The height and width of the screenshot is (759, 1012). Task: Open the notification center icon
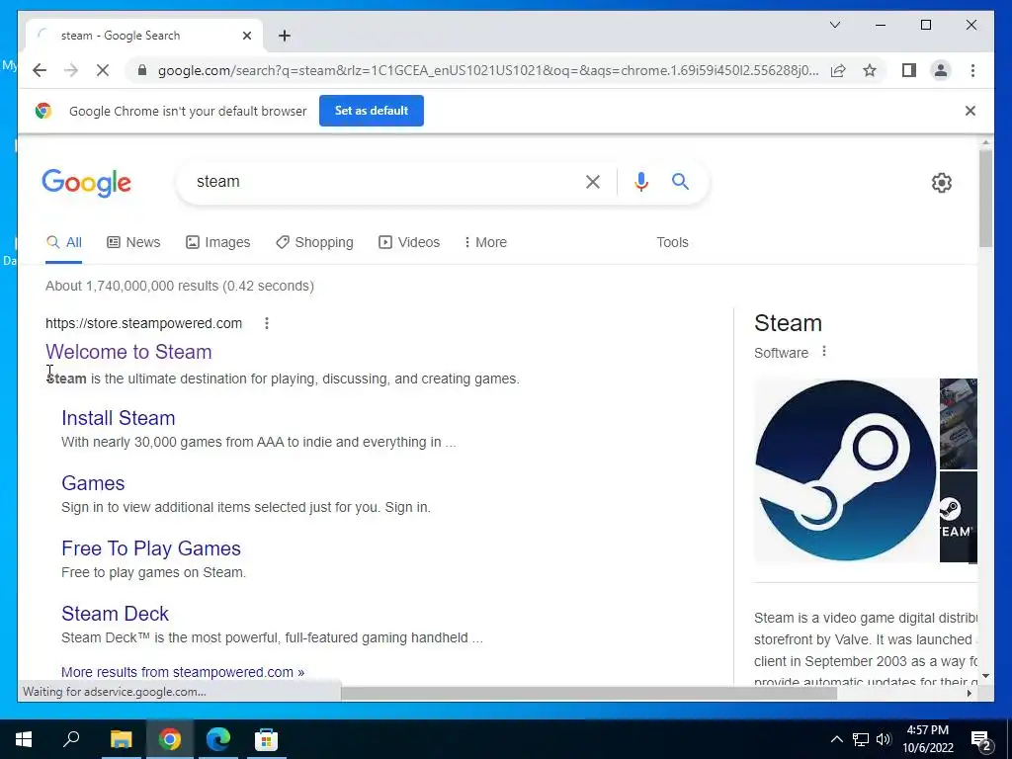point(981,740)
